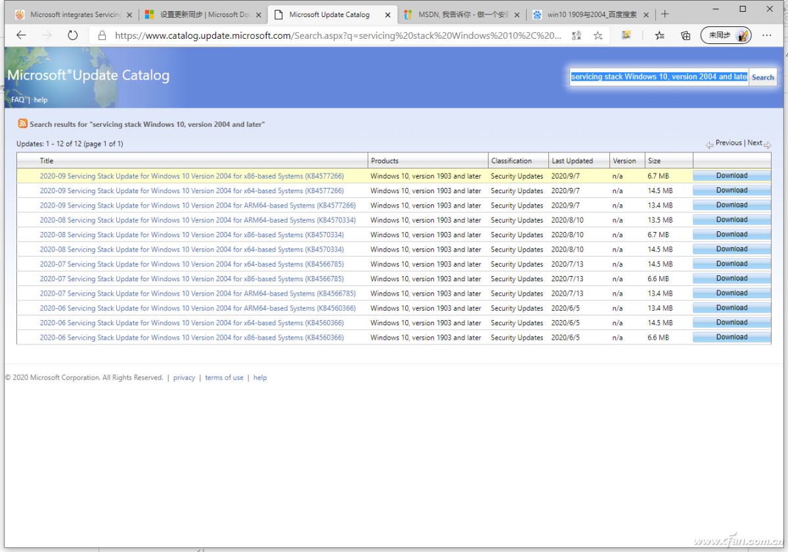This screenshot has width=788, height=552.
Task: Select the Microsoft Update Catalog tab
Action: tap(334, 14)
